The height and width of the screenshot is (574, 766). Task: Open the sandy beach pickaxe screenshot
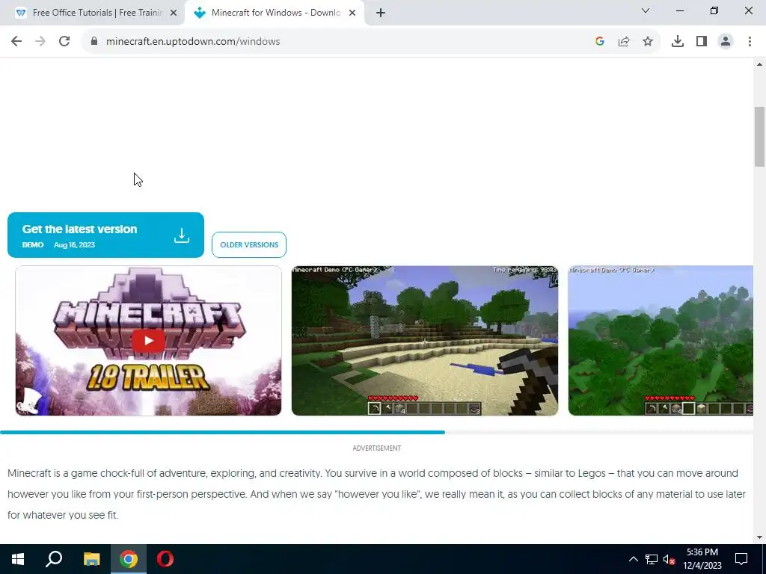(425, 341)
